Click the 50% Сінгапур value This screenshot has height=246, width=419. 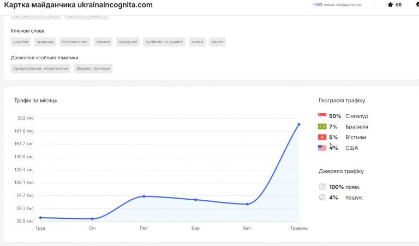pyautogui.click(x=349, y=116)
